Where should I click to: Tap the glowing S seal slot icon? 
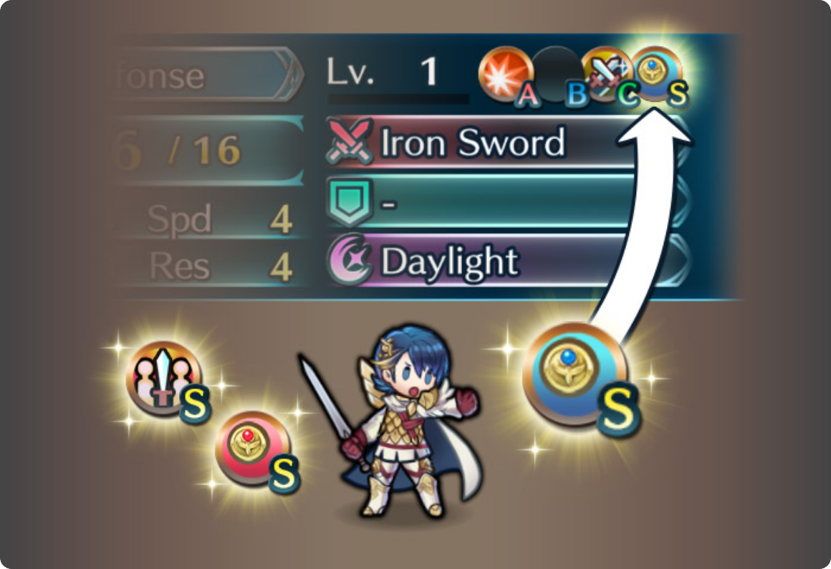[x=656, y=75]
